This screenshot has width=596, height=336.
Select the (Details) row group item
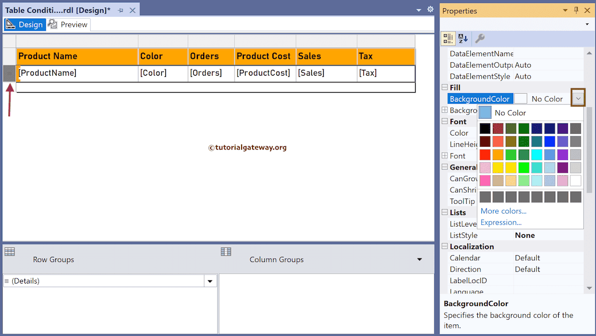click(104, 281)
